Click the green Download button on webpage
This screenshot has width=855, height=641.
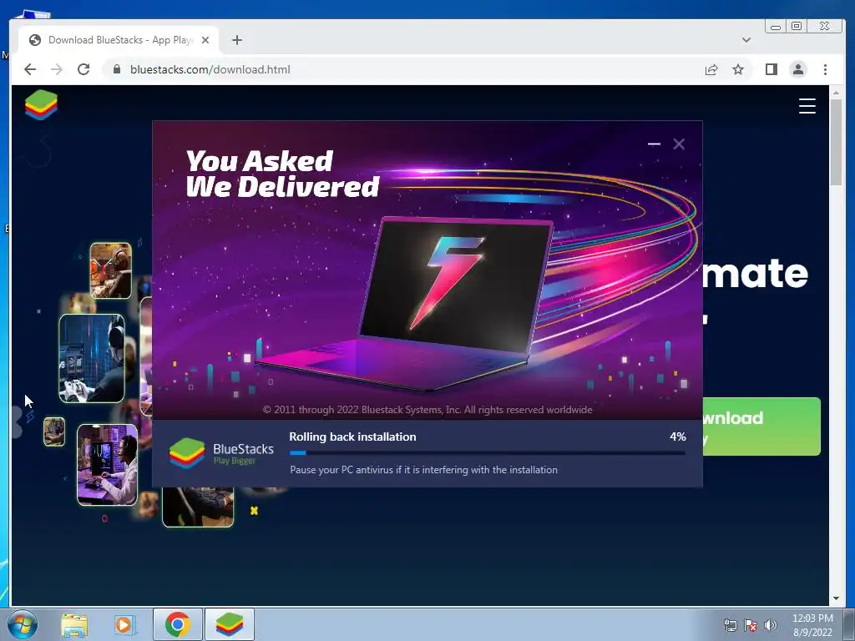[761, 426]
